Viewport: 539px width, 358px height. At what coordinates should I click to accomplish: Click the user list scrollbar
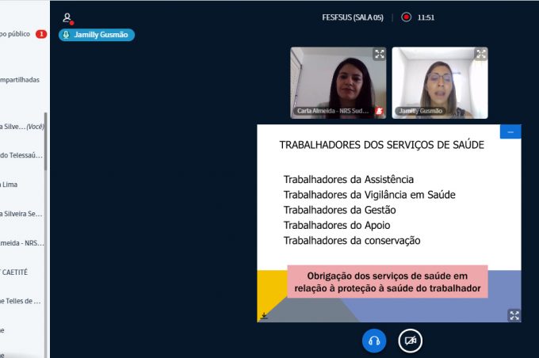[x=46, y=142]
